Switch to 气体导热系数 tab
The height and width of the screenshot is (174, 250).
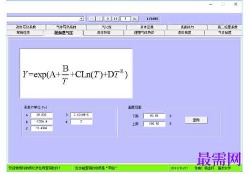coord(66,27)
